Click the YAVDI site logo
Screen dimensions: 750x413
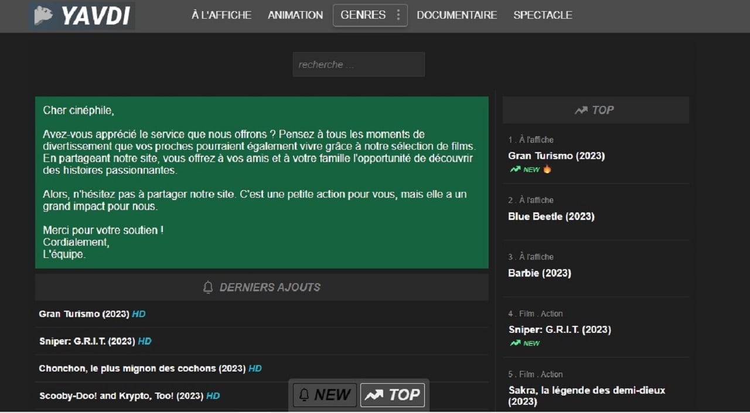82,16
